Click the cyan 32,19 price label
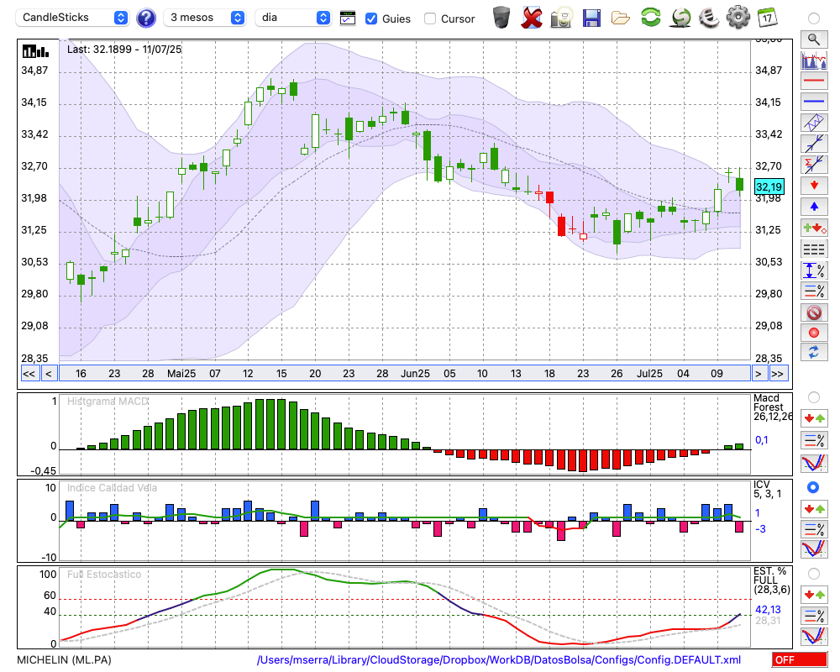 pyautogui.click(x=769, y=187)
